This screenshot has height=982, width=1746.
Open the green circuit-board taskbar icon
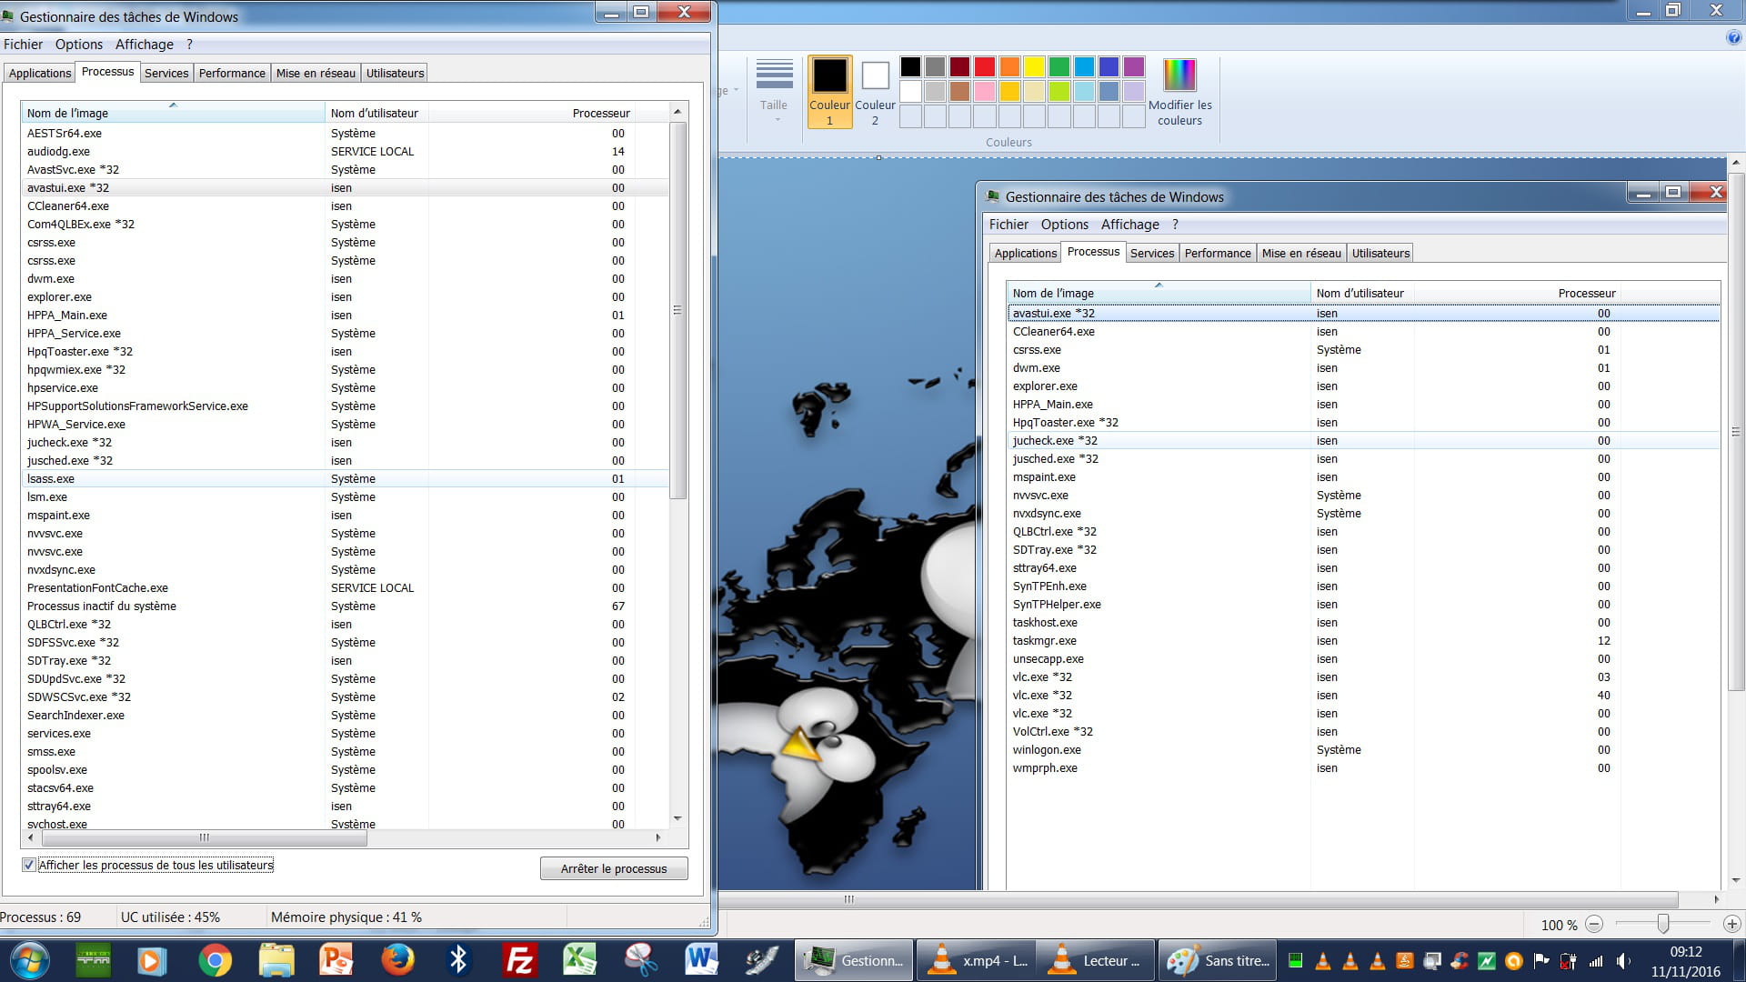tap(92, 960)
